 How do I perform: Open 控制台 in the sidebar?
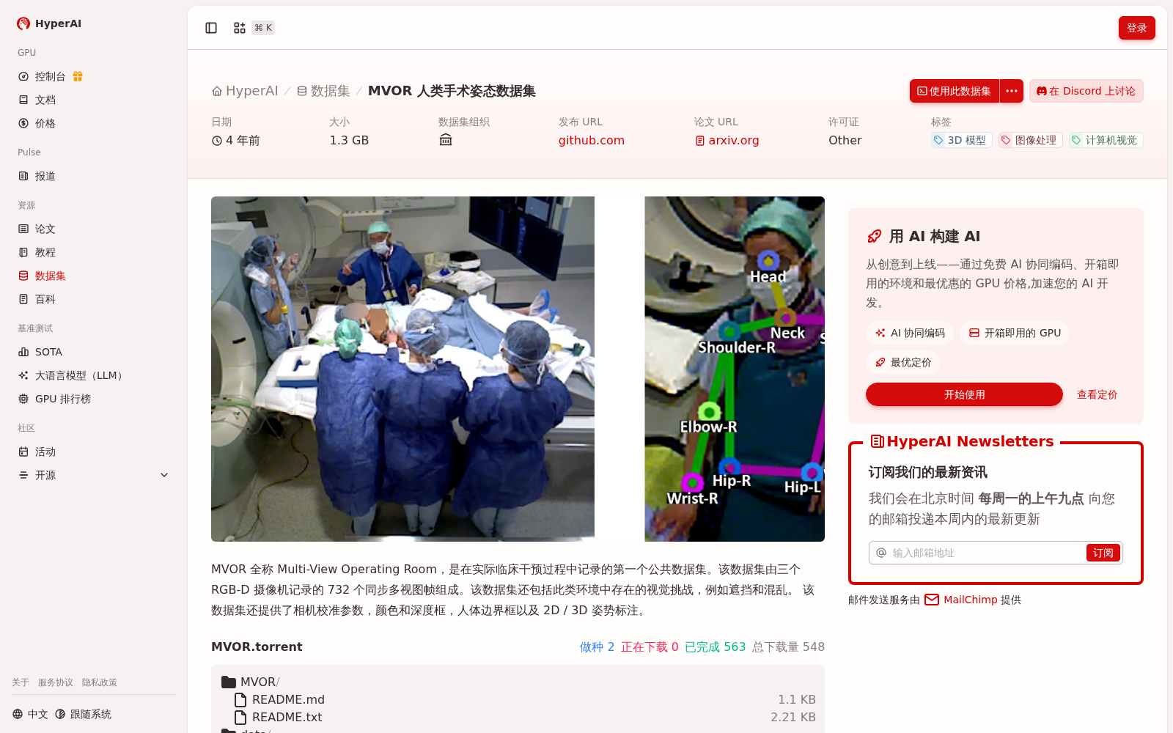50,76
